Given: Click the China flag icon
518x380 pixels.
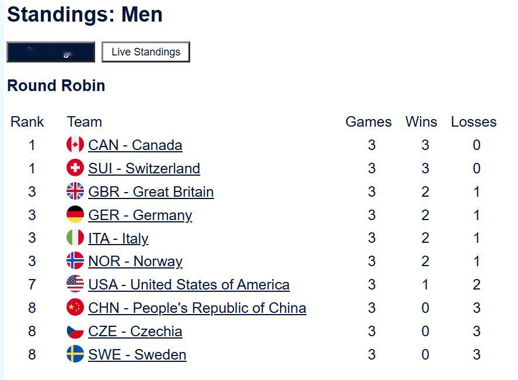Looking at the screenshot, I should click(x=75, y=308).
